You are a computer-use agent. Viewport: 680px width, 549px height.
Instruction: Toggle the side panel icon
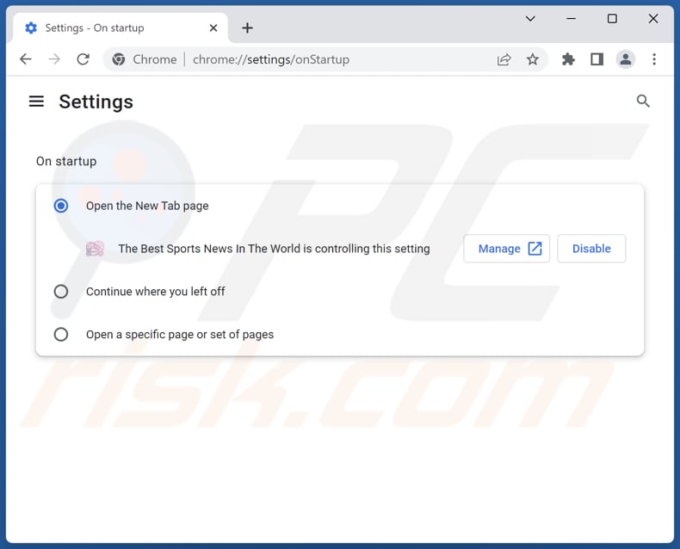point(597,59)
